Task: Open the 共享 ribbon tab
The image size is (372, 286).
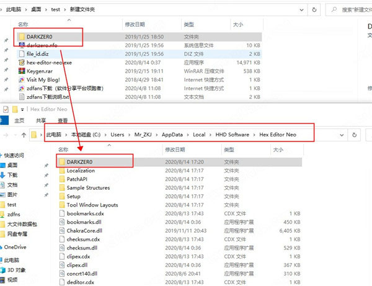Action: click(x=41, y=120)
